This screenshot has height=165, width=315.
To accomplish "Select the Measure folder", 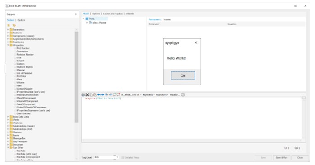I will click(17, 132).
